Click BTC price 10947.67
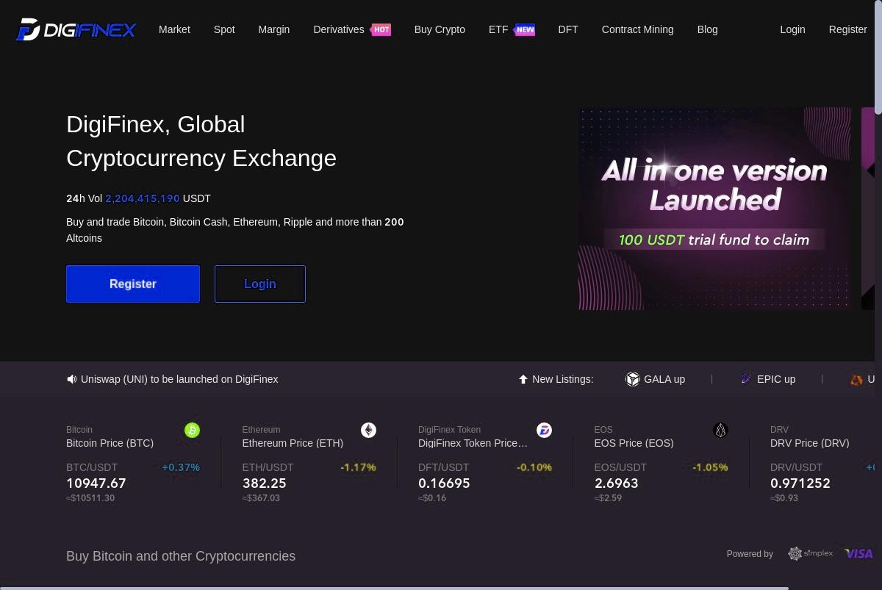Screen dimensions: 882x590 96,483
